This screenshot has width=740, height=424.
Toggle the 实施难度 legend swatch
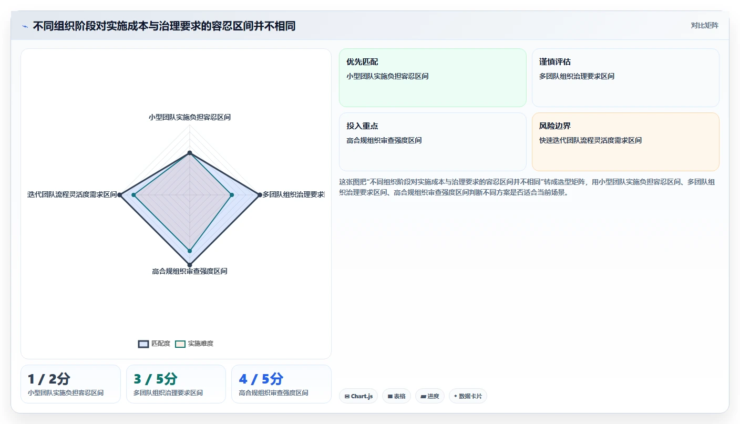(x=180, y=344)
